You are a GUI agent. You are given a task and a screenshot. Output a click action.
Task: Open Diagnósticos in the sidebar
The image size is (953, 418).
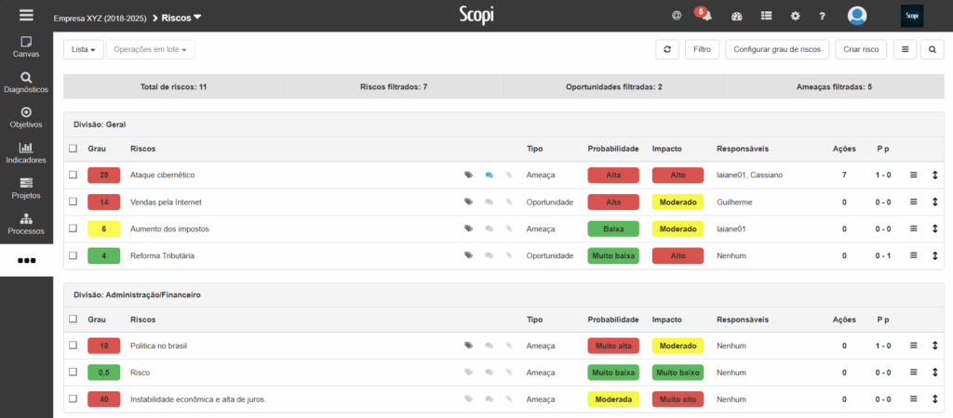26,83
